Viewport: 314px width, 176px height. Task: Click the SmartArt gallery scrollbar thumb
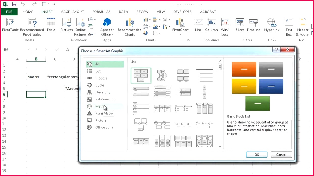(x=220, y=67)
